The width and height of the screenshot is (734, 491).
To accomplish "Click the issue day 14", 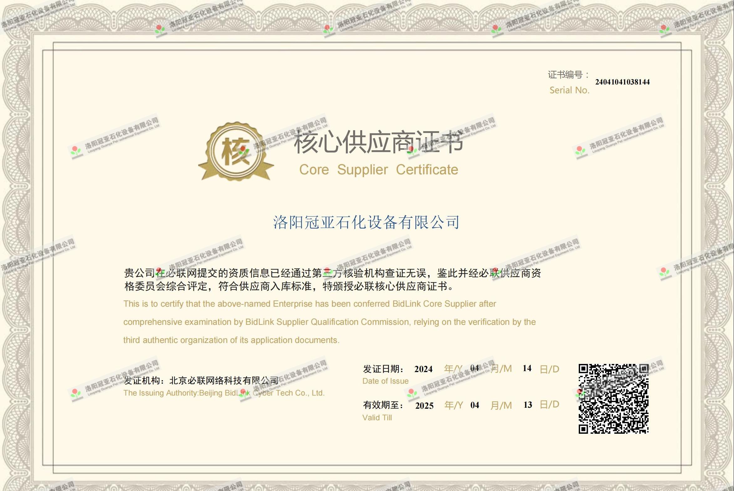I will pos(527,368).
